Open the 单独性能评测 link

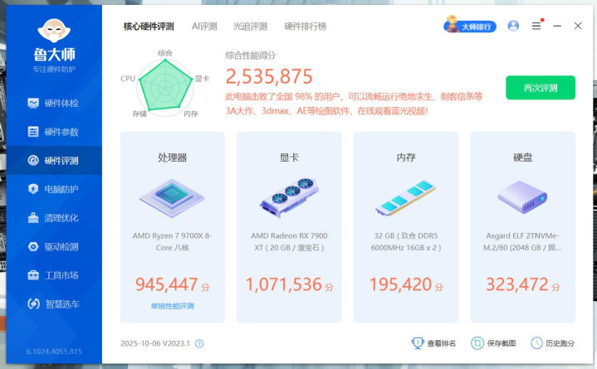point(173,306)
